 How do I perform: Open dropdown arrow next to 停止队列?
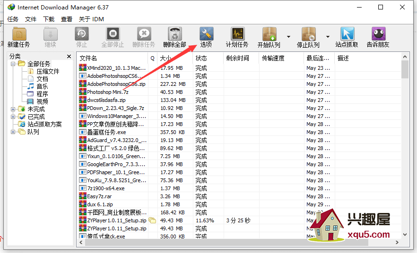(x=328, y=37)
